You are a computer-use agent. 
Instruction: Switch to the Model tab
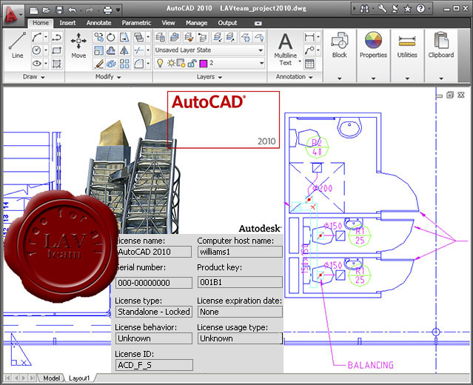coord(51,378)
